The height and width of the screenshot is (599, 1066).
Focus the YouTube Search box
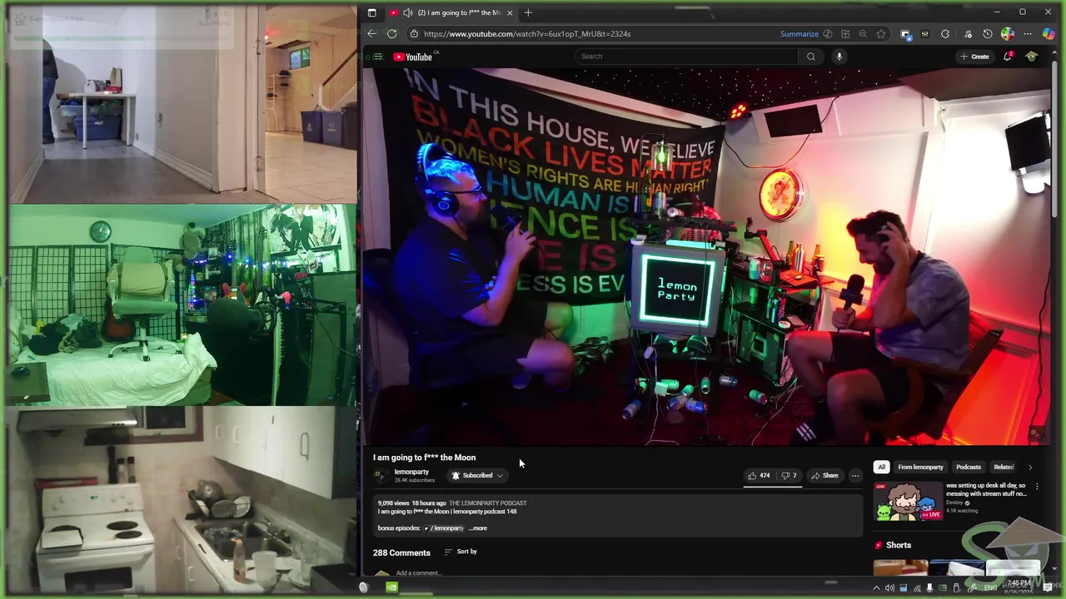tap(685, 57)
